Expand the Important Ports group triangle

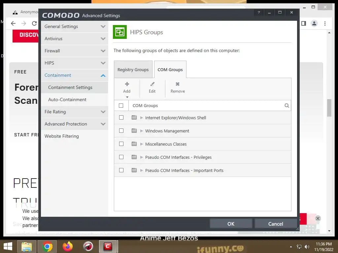(x=142, y=170)
